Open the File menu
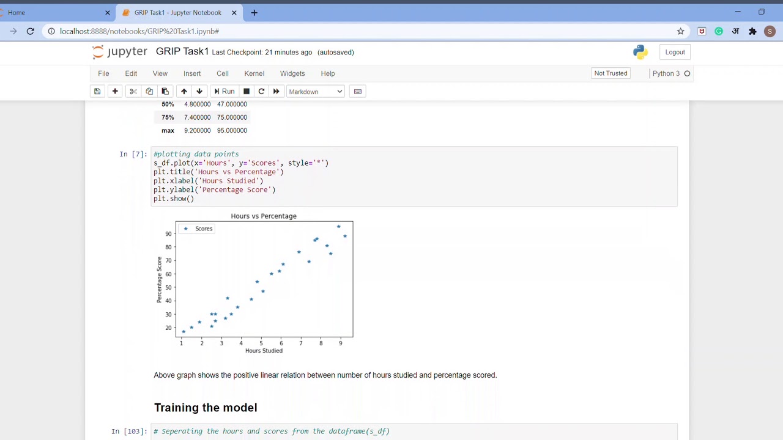Viewport: 783px width, 440px height. (103, 73)
